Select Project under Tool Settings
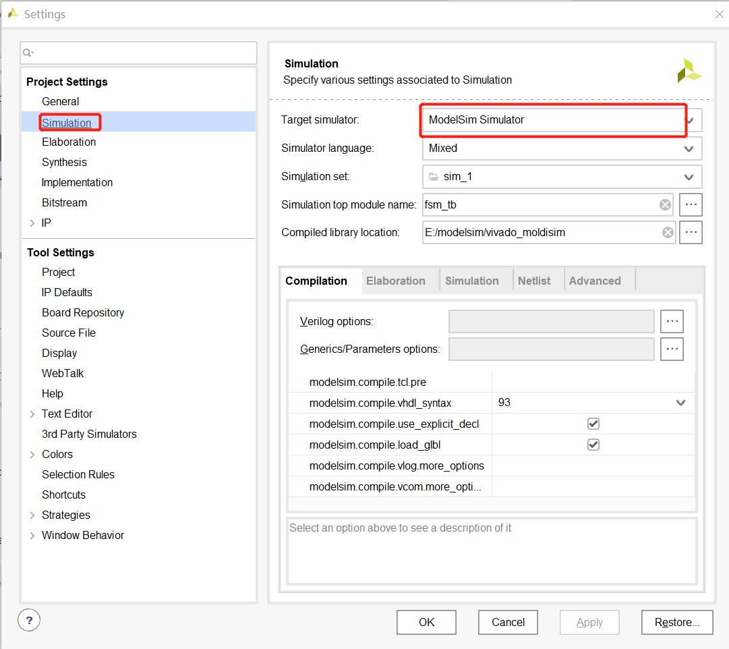The height and width of the screenshot is (649, 729). click(58, 272)
